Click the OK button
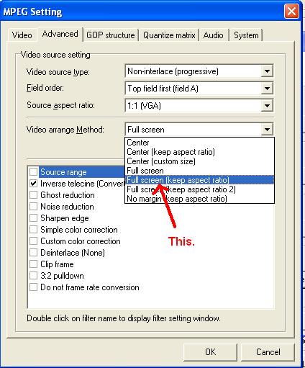 [x=210, y=352]
